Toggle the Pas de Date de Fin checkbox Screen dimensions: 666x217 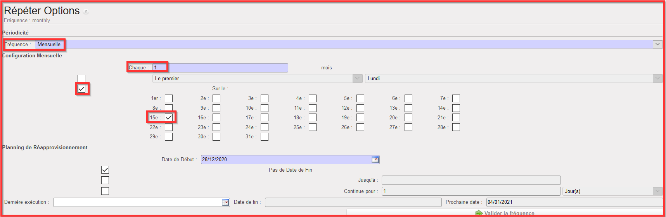pyautogui.click(x=105, y=170)
